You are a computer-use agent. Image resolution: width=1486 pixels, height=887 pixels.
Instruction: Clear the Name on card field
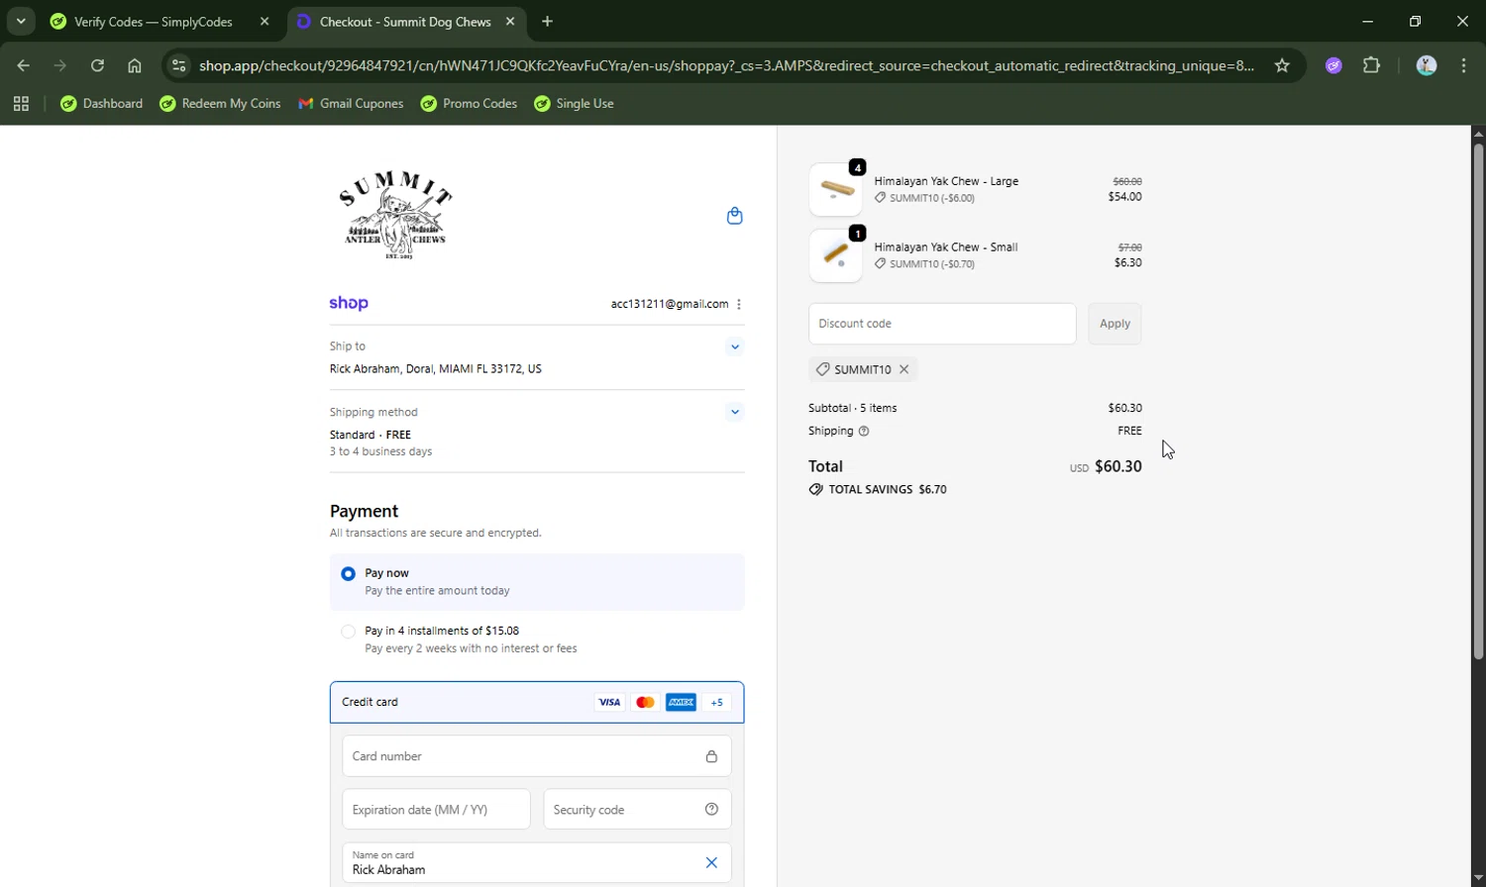tap(711, 862)
